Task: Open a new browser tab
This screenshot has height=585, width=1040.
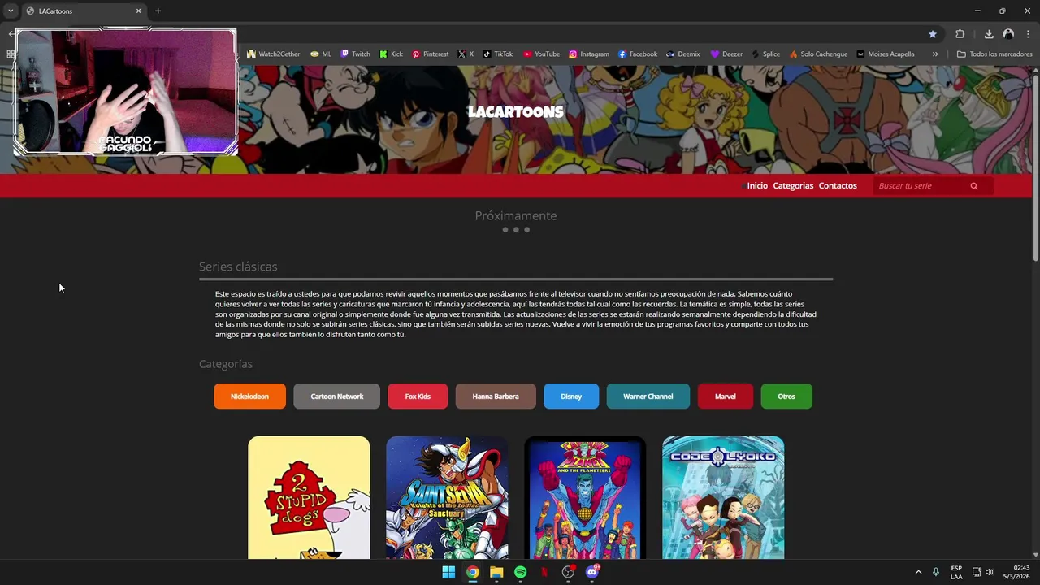Action: tap(158, 11)
